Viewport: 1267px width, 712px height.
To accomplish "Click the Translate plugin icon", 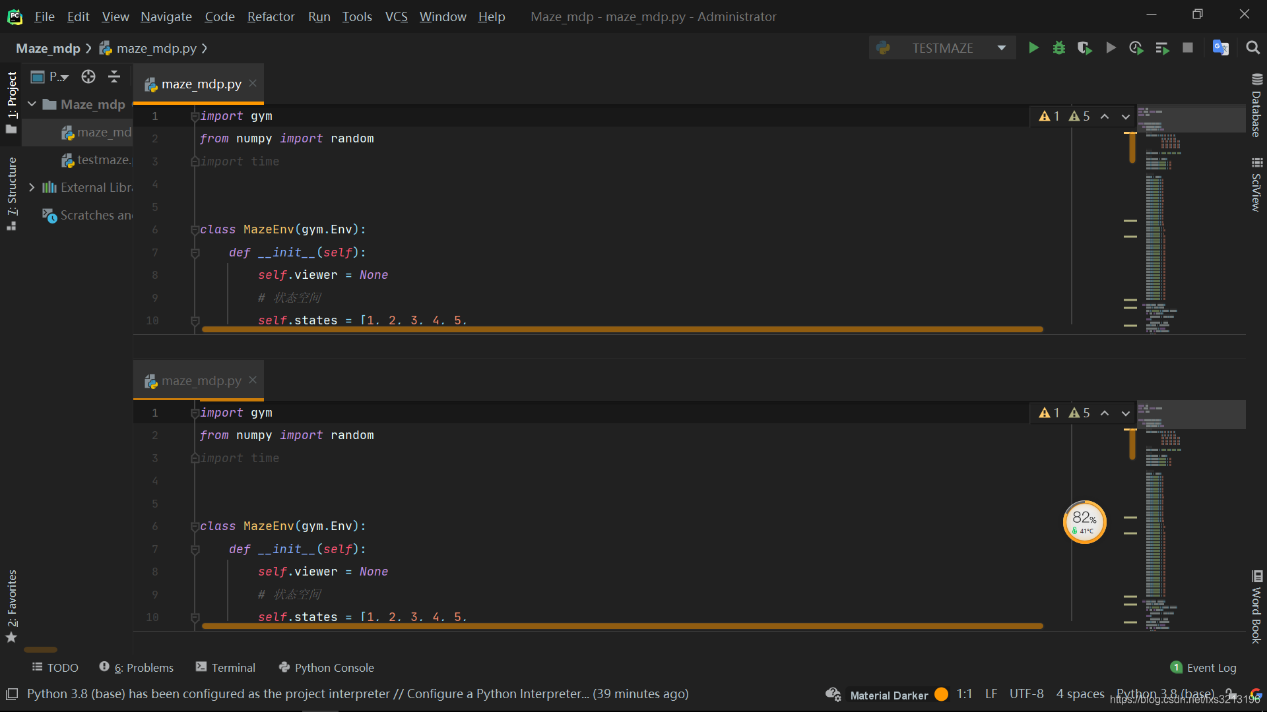I will 1220,47.
